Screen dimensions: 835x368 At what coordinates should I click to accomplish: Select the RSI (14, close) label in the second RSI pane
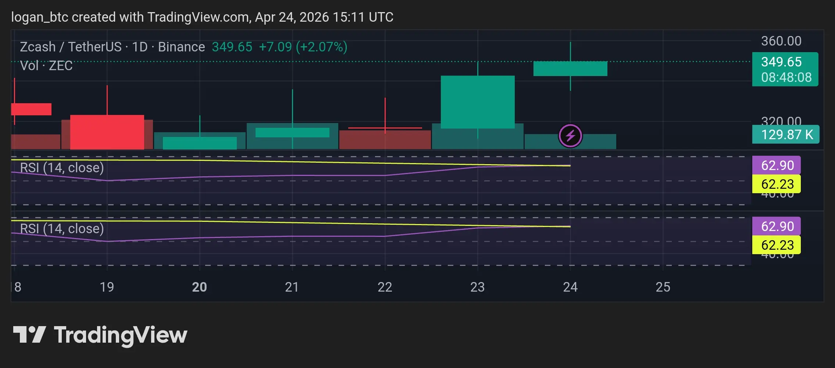62,228
